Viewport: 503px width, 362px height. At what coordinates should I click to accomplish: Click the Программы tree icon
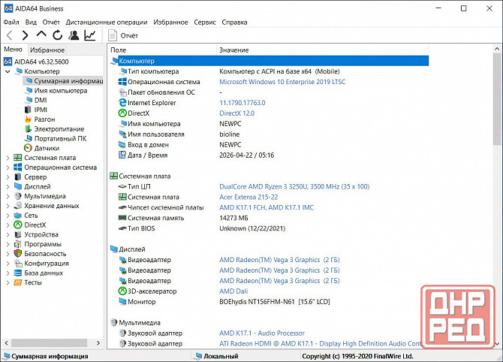(x=18, y=244)
